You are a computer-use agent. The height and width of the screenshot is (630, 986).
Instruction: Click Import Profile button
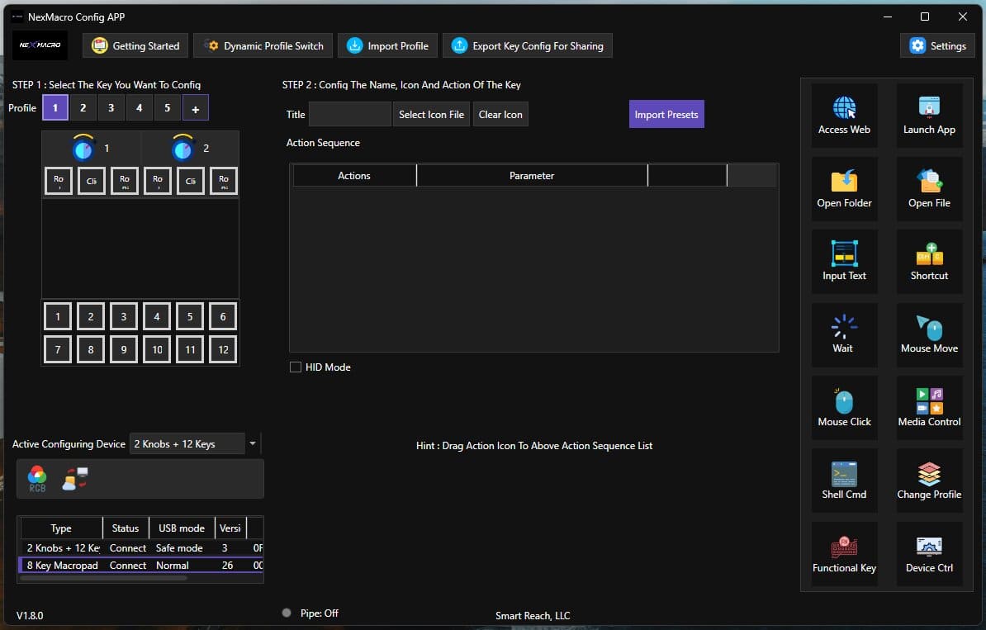(x=387, y=46)
